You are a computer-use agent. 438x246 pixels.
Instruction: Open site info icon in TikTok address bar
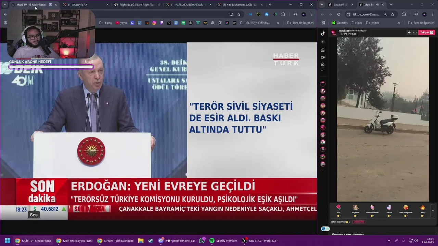click(348, 14)
